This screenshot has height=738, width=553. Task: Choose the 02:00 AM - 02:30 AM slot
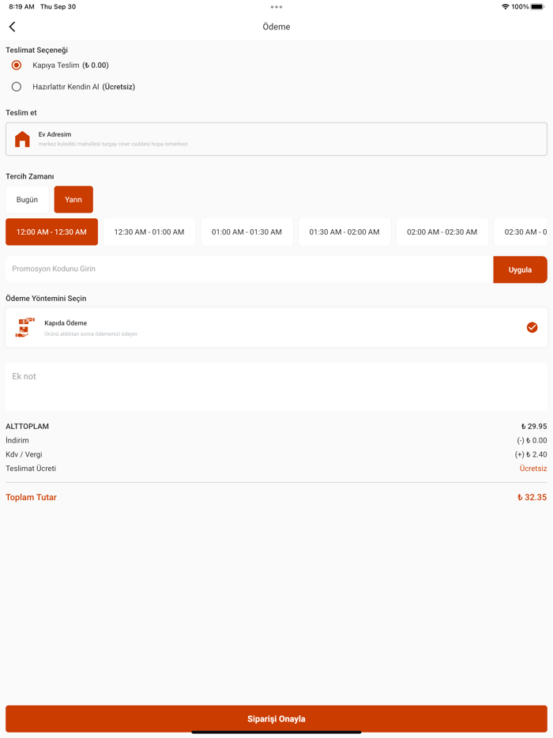(x=442, y=232)
